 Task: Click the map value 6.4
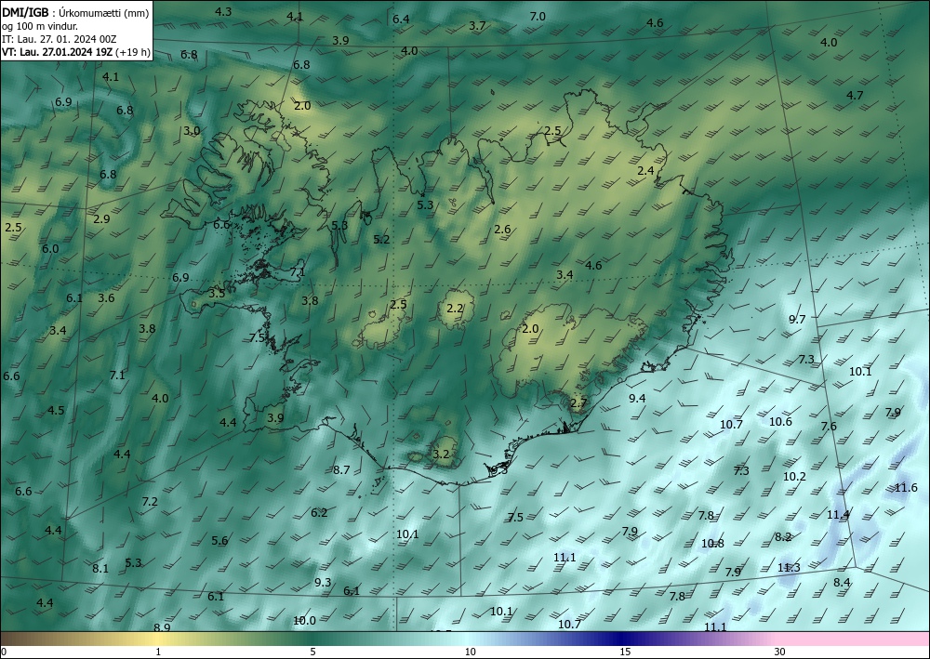[401, 19]
